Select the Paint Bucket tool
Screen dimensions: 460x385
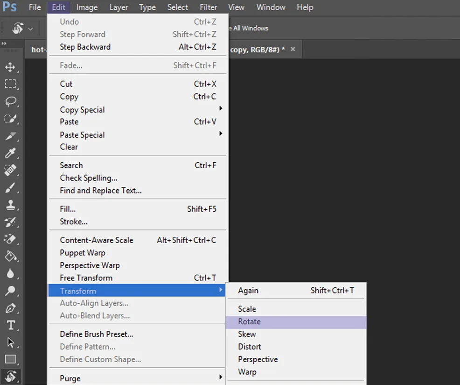coord(10,256)
